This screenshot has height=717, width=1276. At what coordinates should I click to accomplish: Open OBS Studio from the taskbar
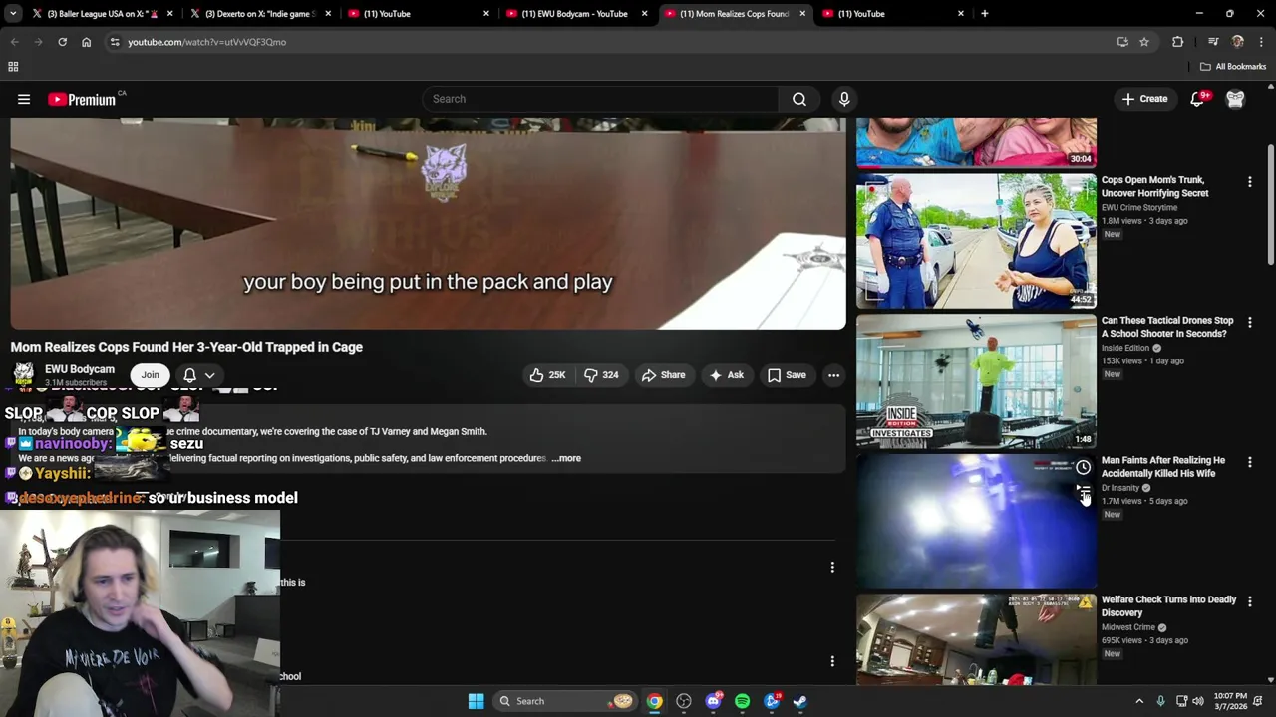click(683, 701)
